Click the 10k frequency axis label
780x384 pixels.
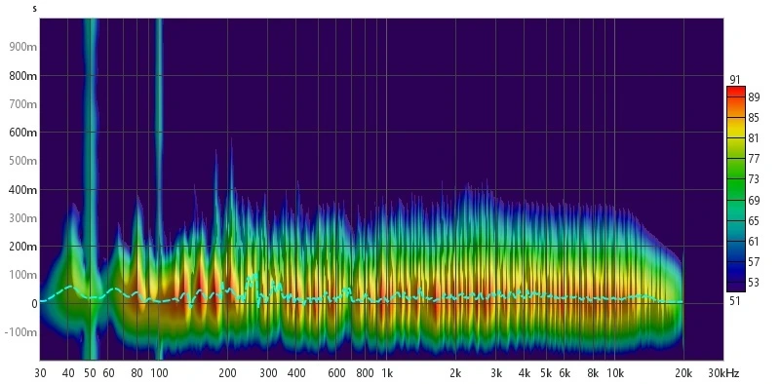click(x=615, y=373)
